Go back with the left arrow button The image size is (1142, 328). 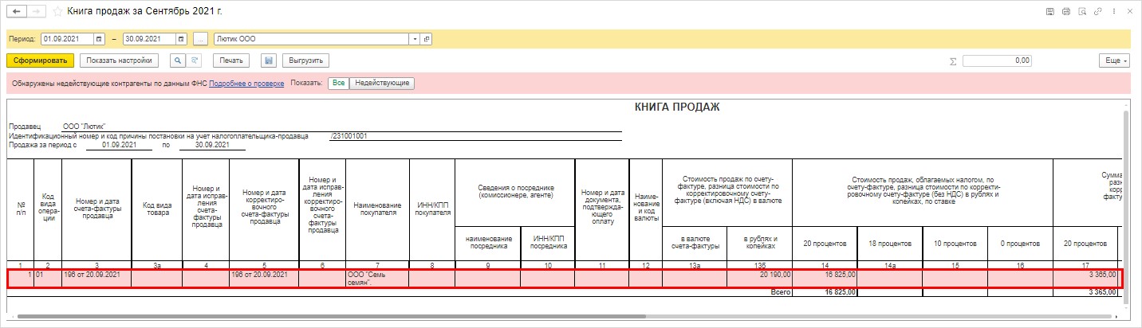pyautogui.click(x=16, y=12)
